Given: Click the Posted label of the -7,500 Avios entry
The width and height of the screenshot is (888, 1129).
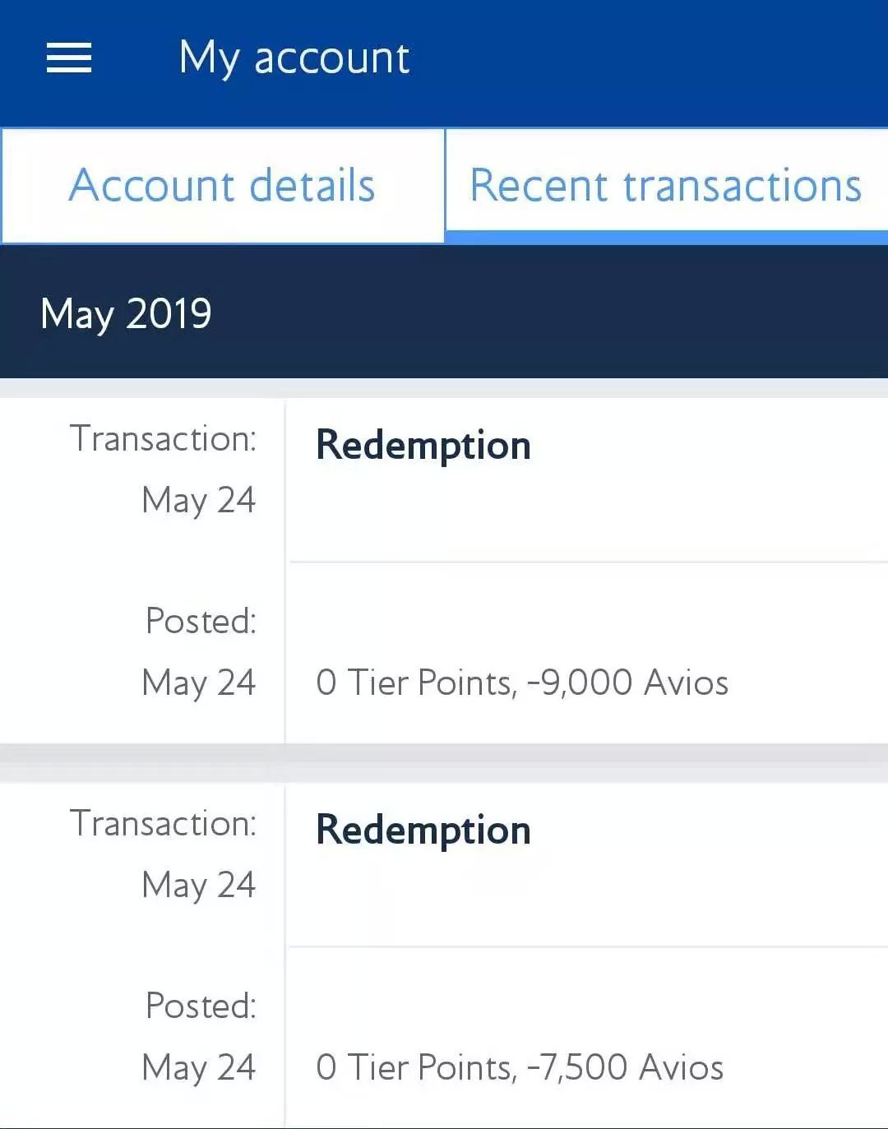Looking at the screenshot, I should tap(201, 1006).
